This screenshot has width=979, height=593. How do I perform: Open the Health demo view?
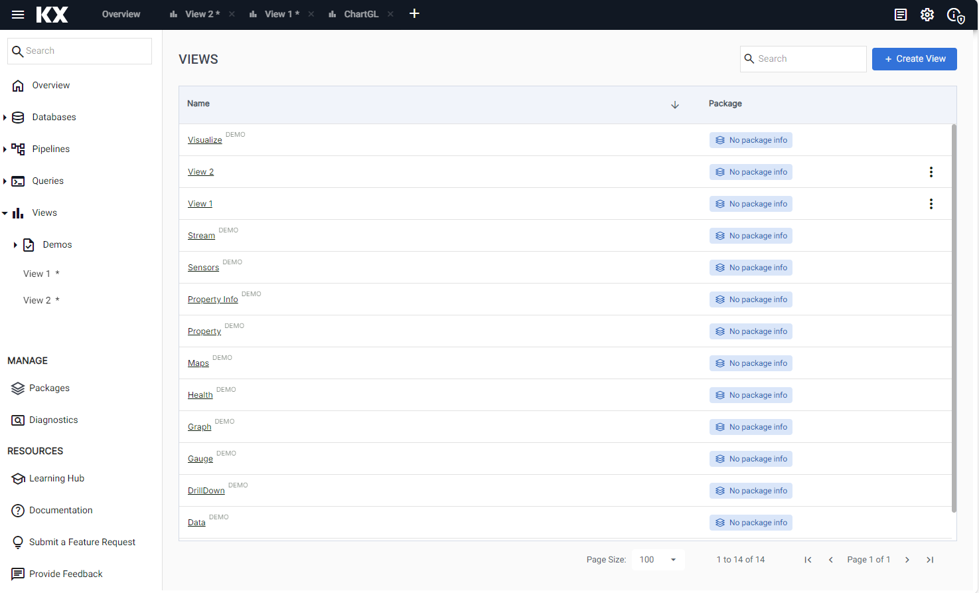point(200,395)
